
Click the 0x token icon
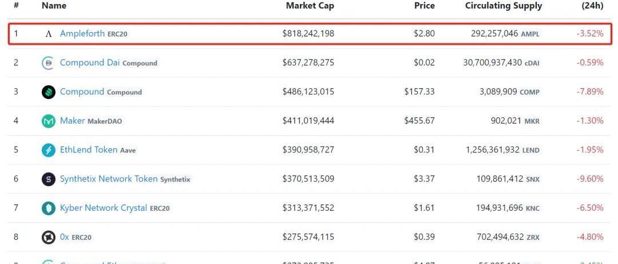49,237
